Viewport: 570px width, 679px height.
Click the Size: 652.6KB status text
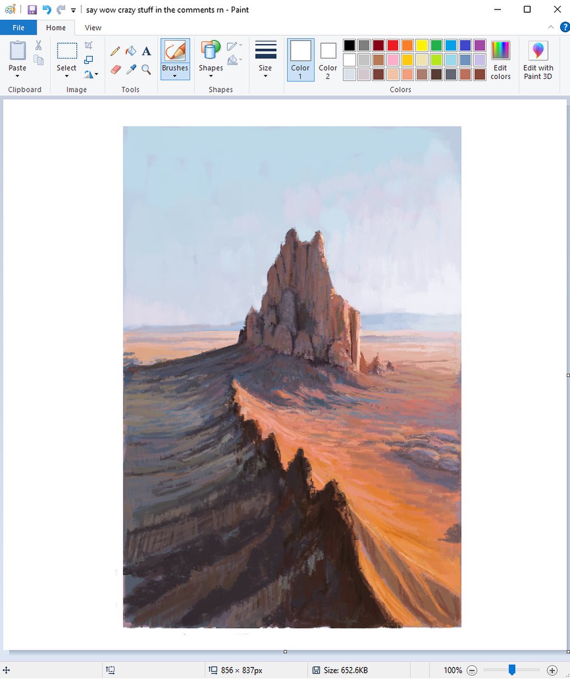click(x=346, y=670)
